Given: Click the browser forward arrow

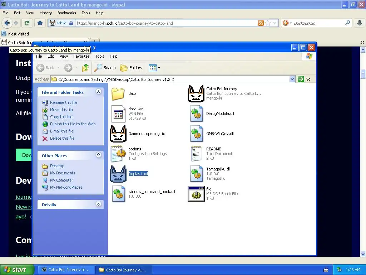Looking at the screenshot, I should click(x=16, y=23).
